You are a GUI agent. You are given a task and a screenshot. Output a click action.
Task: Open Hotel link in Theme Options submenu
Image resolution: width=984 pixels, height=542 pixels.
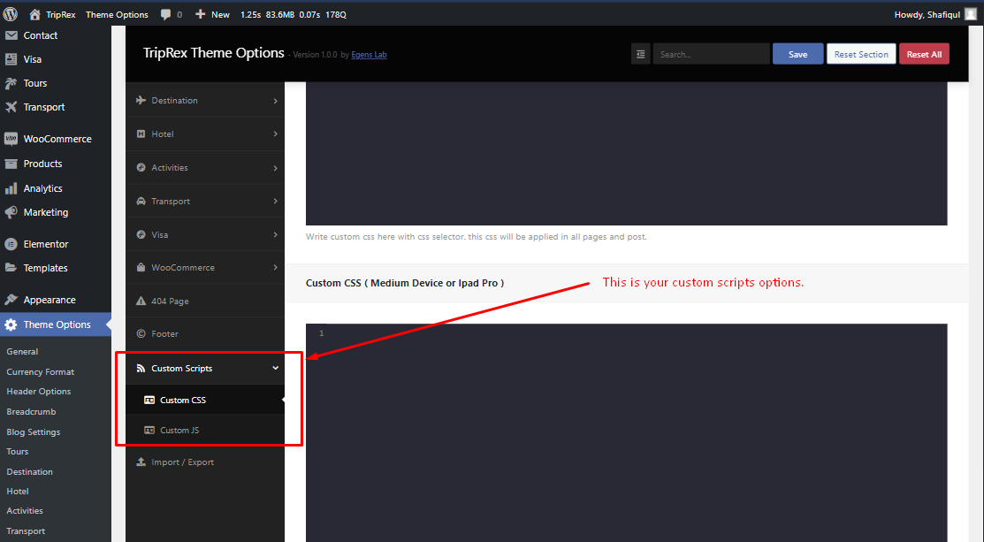(18, 491)
